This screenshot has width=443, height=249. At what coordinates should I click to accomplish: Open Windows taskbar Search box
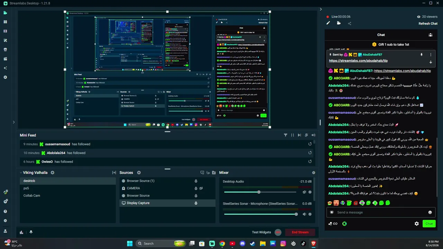pyautogui.click(x=161, y=243)
